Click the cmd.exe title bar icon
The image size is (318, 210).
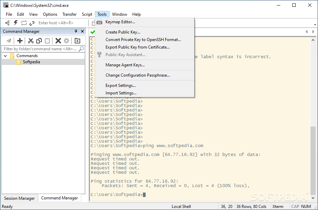(6, 5)
